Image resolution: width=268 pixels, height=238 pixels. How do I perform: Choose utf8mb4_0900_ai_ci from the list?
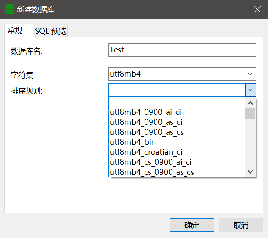177,112
